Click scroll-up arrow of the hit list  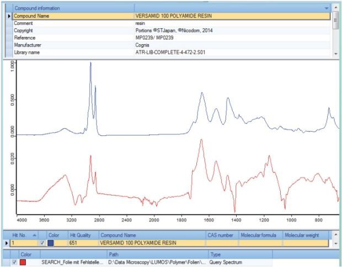point(337,235)
